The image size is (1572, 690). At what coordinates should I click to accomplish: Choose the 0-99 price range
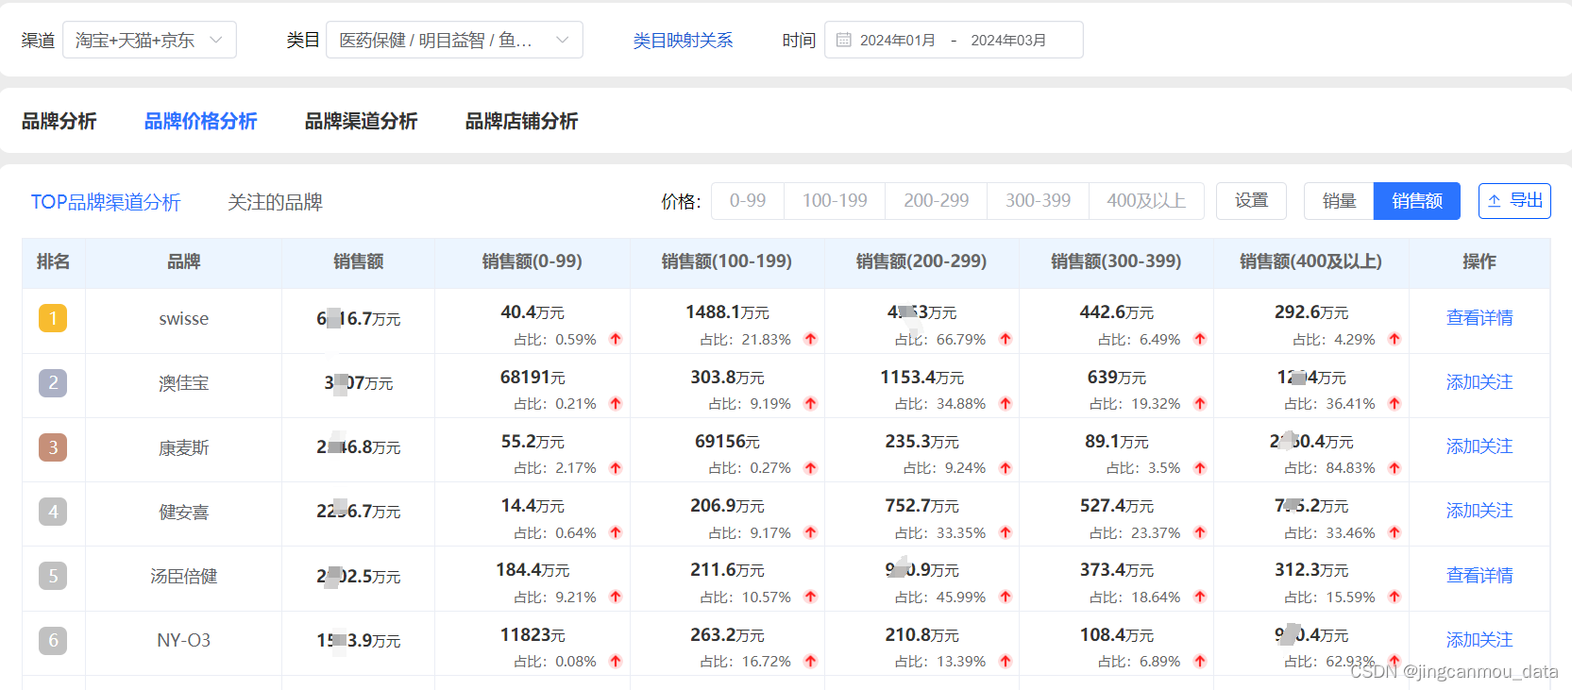coord(748,201)
